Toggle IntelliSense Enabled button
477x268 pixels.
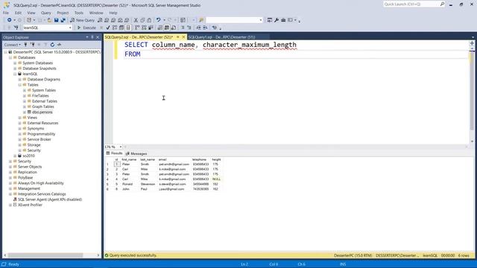128,28
